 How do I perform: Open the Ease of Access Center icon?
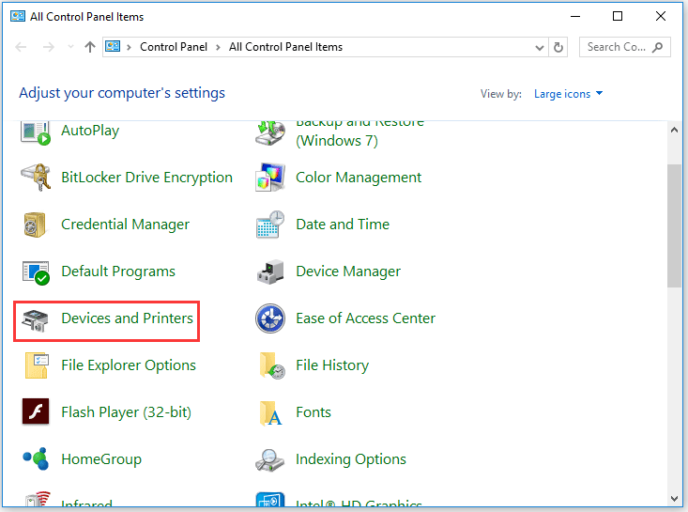pyautogui.click(x=270, y=318)
